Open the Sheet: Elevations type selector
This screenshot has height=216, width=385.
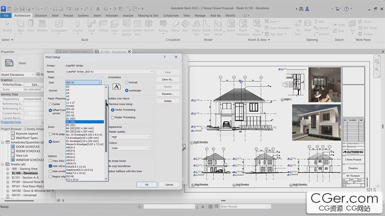pos(17,75)
